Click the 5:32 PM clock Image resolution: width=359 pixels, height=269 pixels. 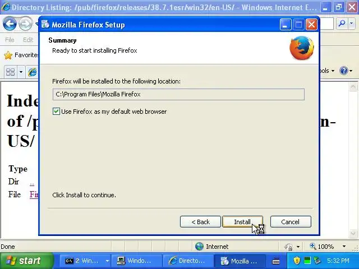pos(338,261)
